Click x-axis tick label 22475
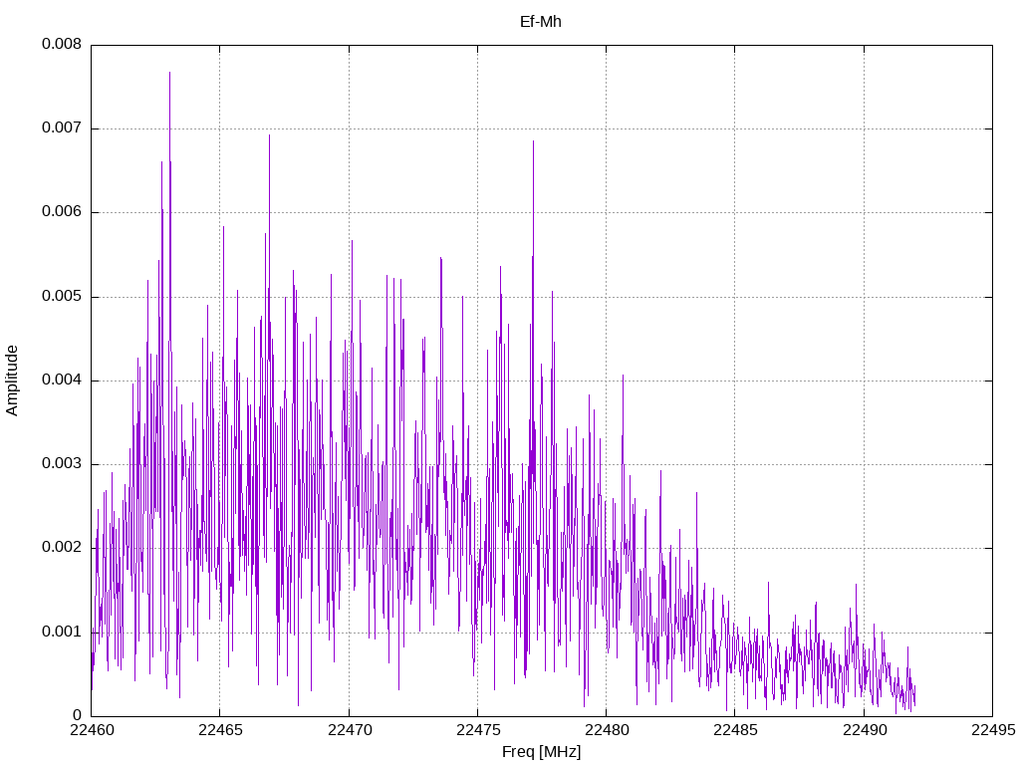The width and height of the screenshot is (1020, 765). click(478, 730)
